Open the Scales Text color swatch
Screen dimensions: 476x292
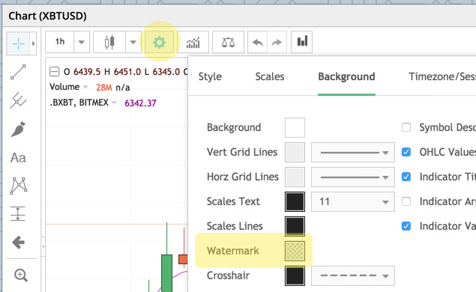pos(295,201)
